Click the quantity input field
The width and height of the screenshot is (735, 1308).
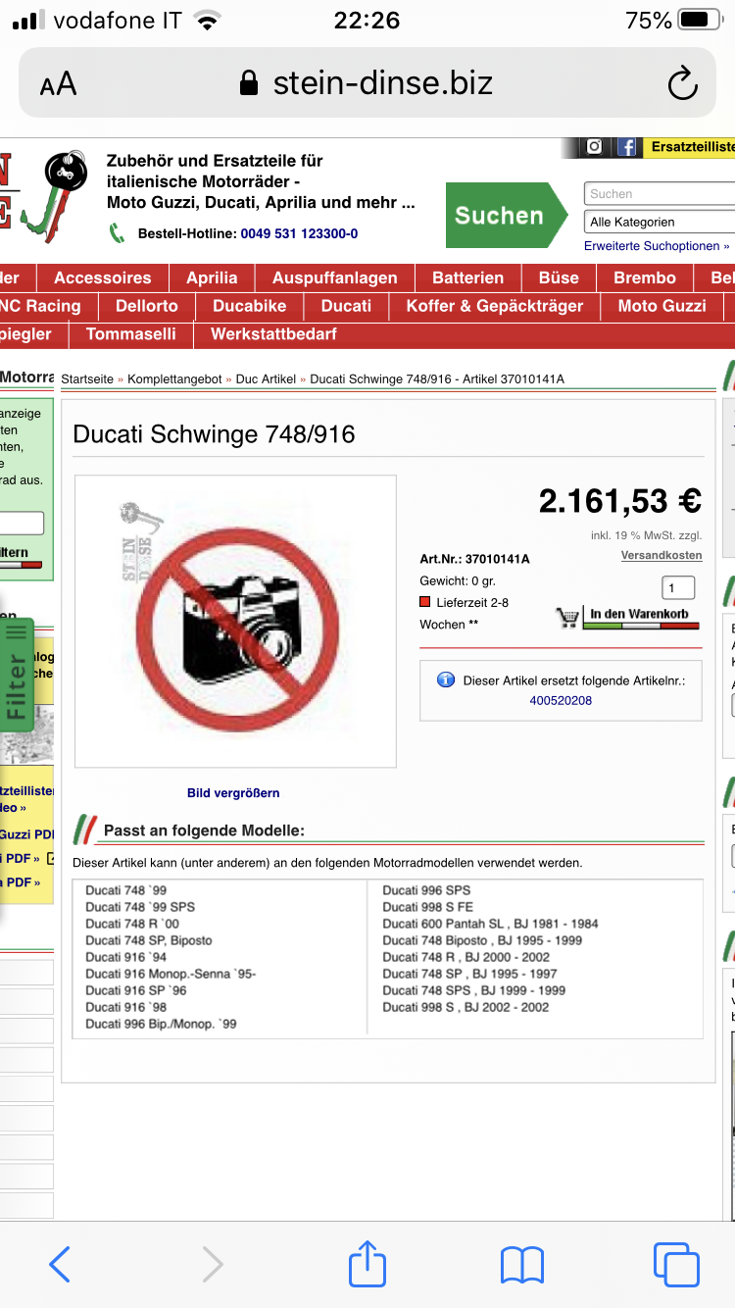click(x=679, y=588)
